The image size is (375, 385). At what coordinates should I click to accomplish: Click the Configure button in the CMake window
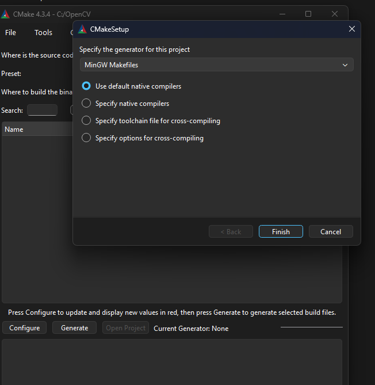pos(25,328)
